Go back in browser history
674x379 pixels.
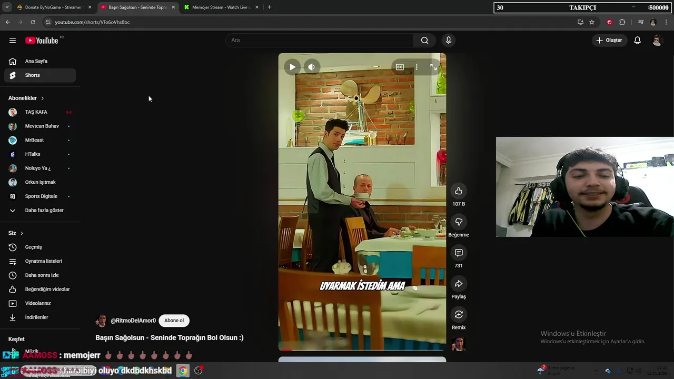pos(7,22)
